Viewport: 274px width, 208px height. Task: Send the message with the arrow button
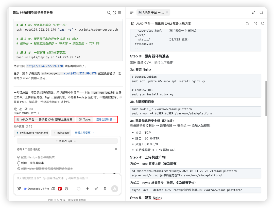(115, 189)
